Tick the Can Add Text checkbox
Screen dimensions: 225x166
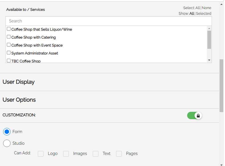coord(96,154)
